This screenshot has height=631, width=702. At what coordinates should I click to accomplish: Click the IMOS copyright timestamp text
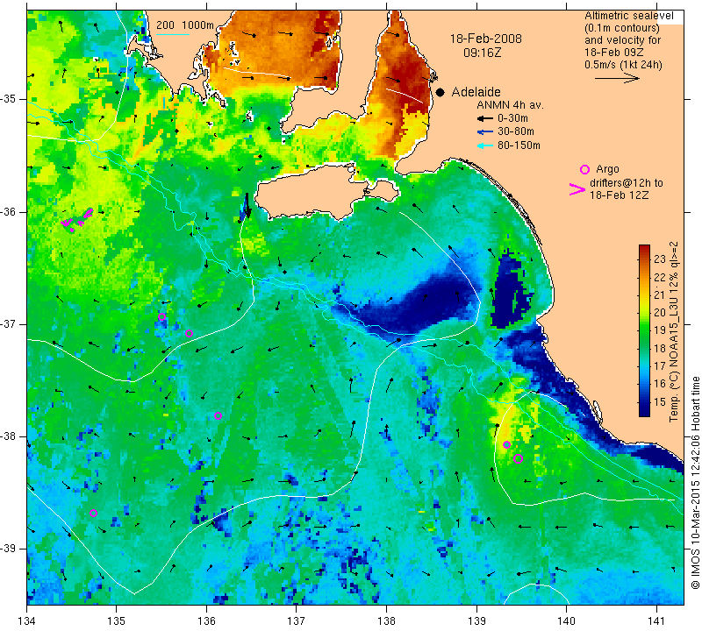[695, 482]
